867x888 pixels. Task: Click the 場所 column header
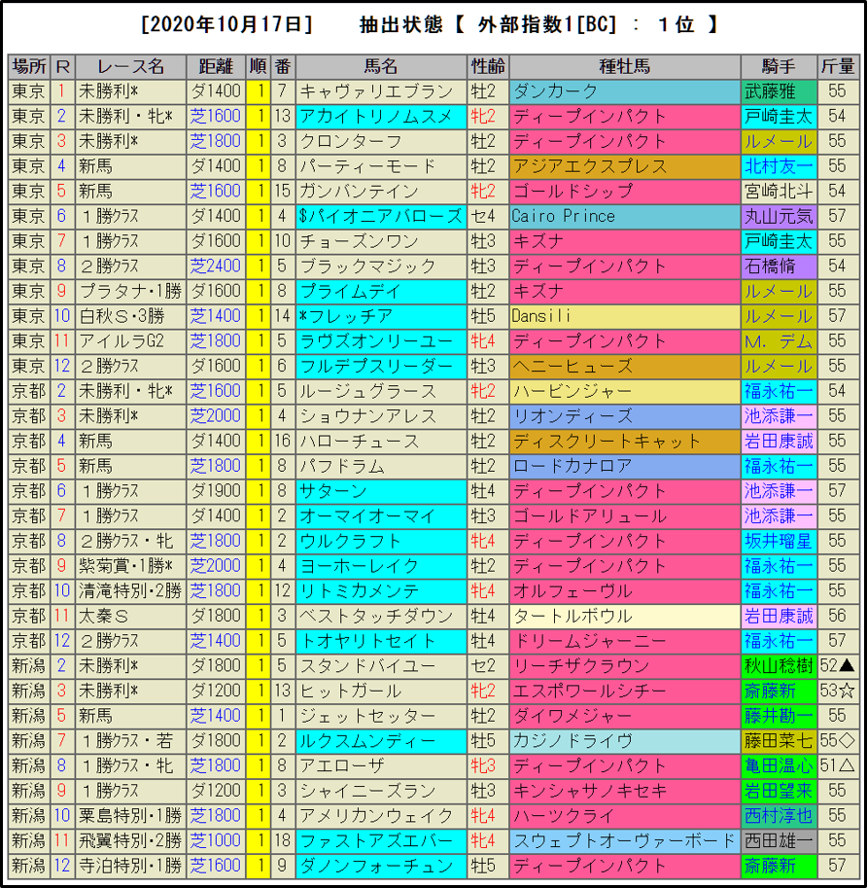pos(28,66)
